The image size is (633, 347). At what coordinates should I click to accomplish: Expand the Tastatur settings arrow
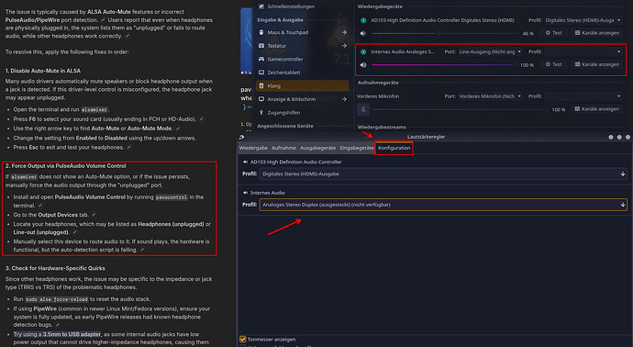(x=344, y=46)
